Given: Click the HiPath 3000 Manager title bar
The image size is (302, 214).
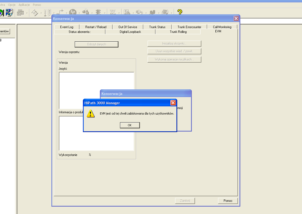Looking at the screenshot, I should (x=130, y=103).
